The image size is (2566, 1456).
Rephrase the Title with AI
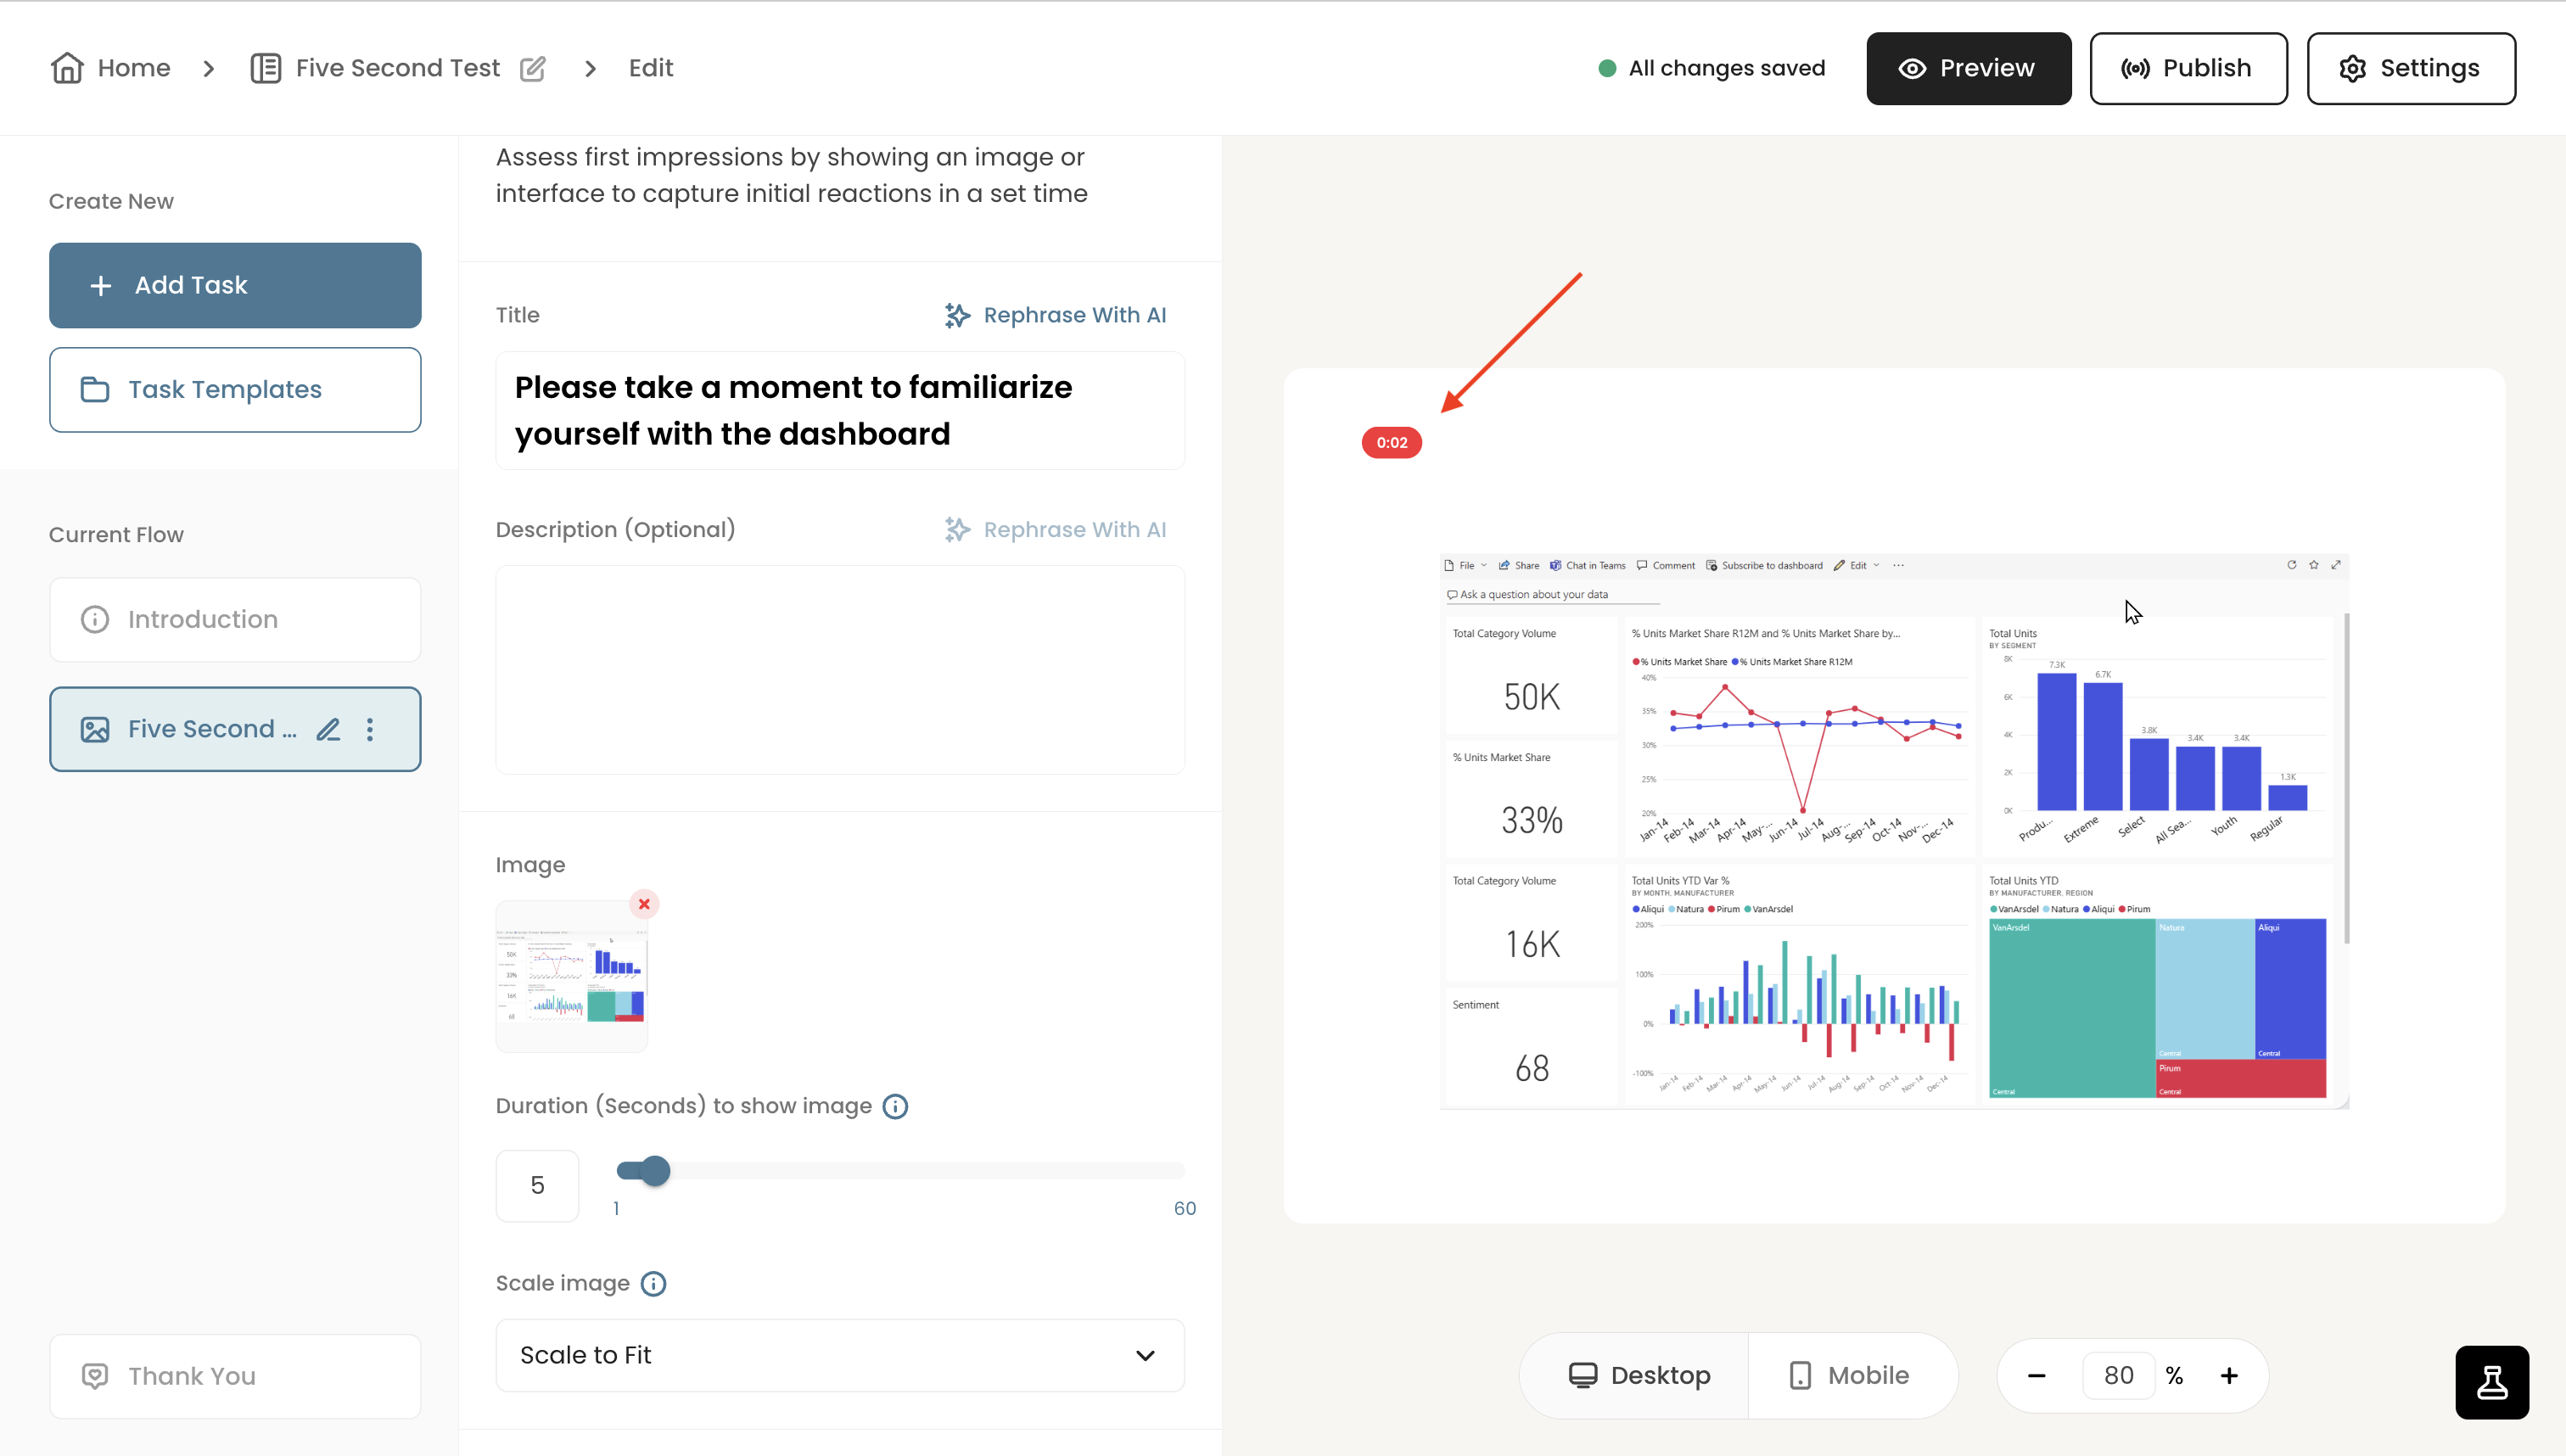point(1055,315)
